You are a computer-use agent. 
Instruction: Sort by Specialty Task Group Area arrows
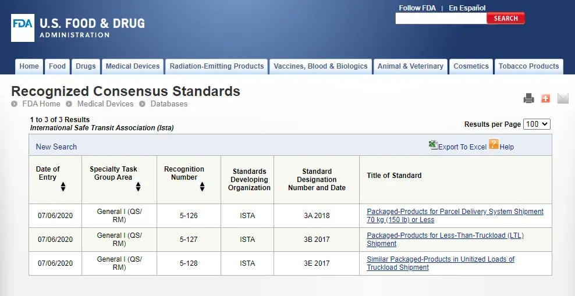[138, 187]
